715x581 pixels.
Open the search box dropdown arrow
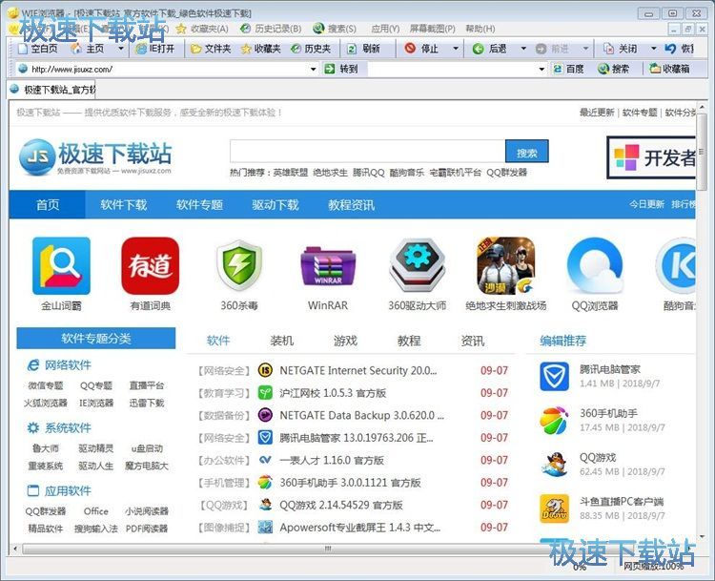(541, 70)
